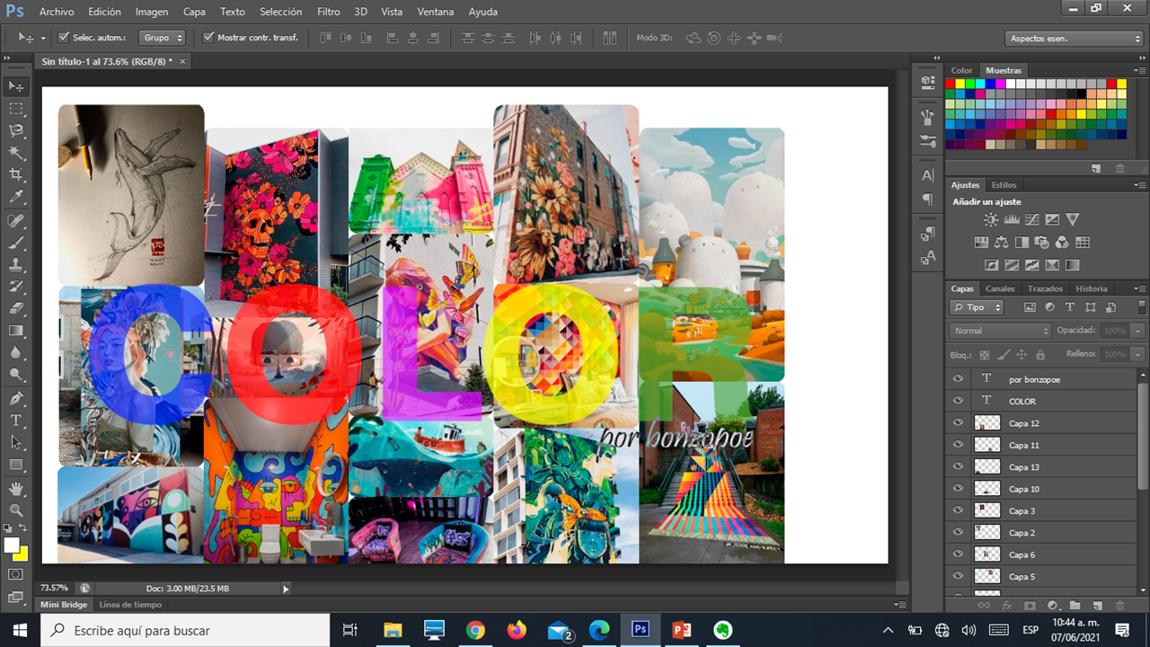Hide layer Capa 11
Viewport: 1150px width, 647px height.
tap(958, 445)
